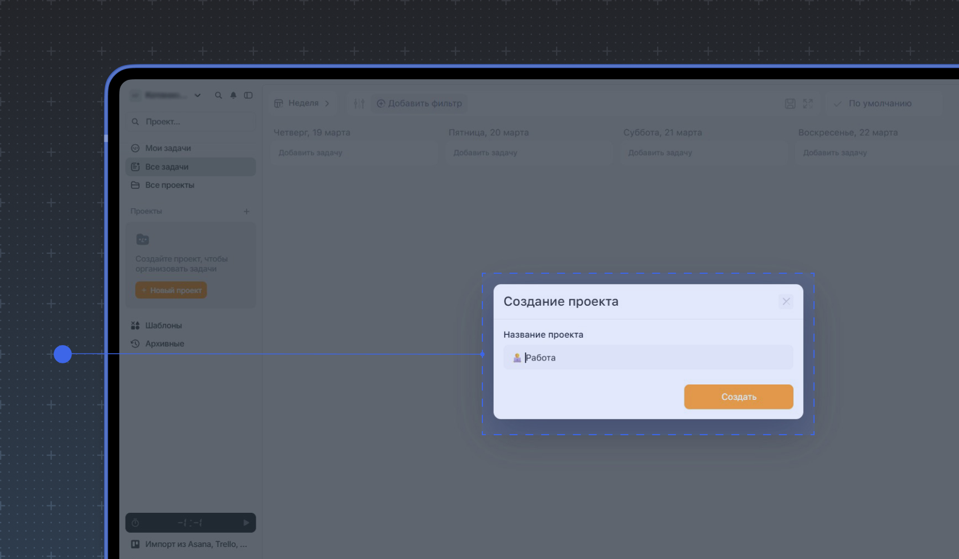The image size is (959, 559).
Task: Click the plus icon next to Проекты
Action: pos(247,211)
